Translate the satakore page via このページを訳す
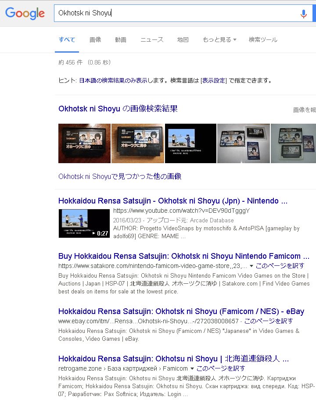 [x=280, y=266]
